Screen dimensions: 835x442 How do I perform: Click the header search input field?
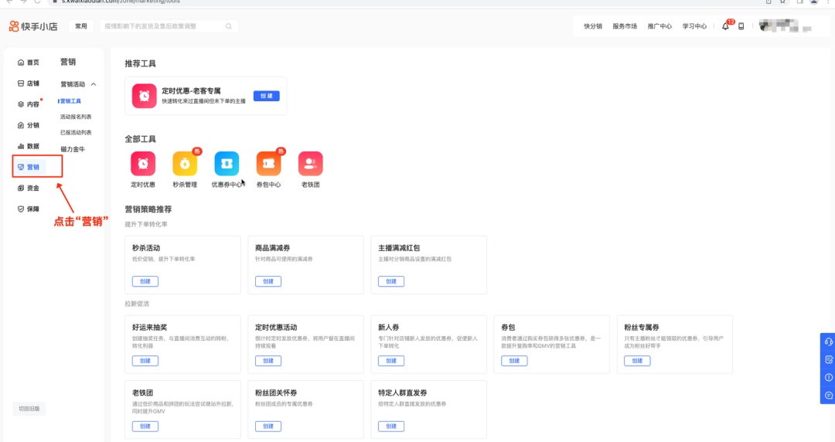coord(162,26)
